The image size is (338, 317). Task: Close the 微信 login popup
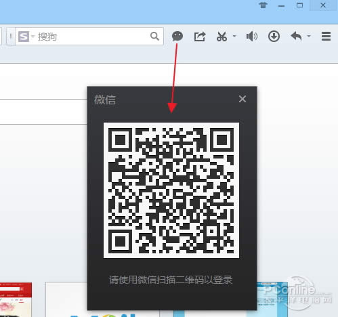tap(242, 99)
